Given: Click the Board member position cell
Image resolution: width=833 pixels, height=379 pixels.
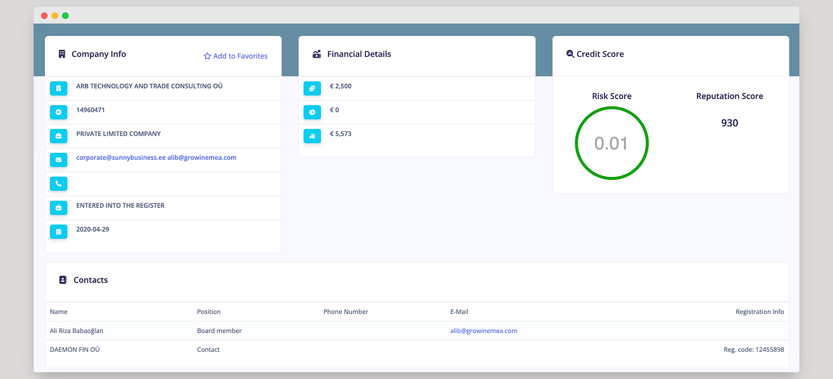Looking at the screenshot, I should pyautogui.click(x=219, y=330).
